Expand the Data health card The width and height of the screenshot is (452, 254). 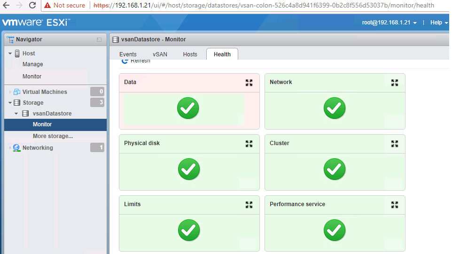pyautogui.click(x=249, y=83)
